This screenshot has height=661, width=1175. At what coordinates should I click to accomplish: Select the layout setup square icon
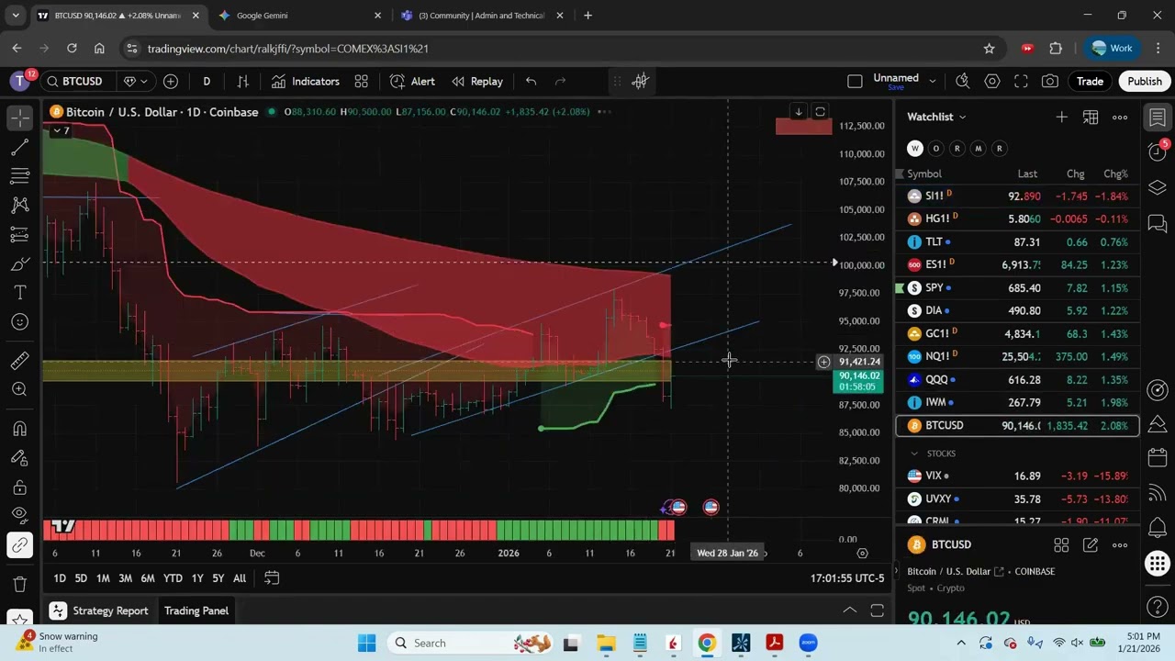[x=855, y=82]
